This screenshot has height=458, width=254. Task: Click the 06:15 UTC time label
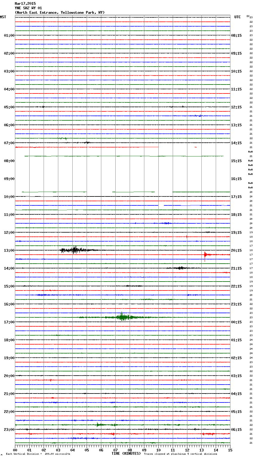(236, 429)
